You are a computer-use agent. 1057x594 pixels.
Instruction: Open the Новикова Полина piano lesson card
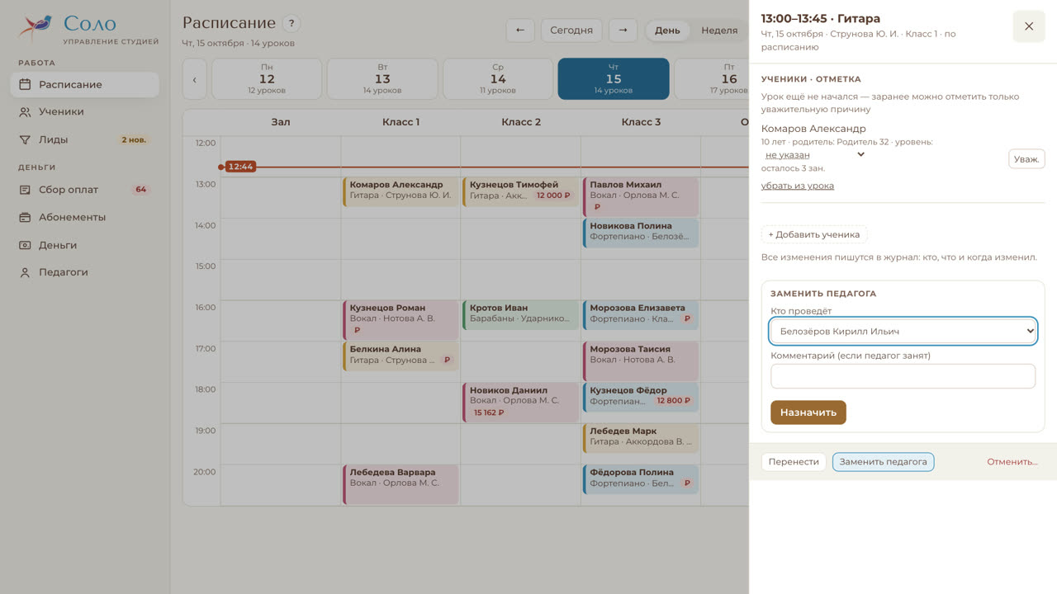coord(641,232)
